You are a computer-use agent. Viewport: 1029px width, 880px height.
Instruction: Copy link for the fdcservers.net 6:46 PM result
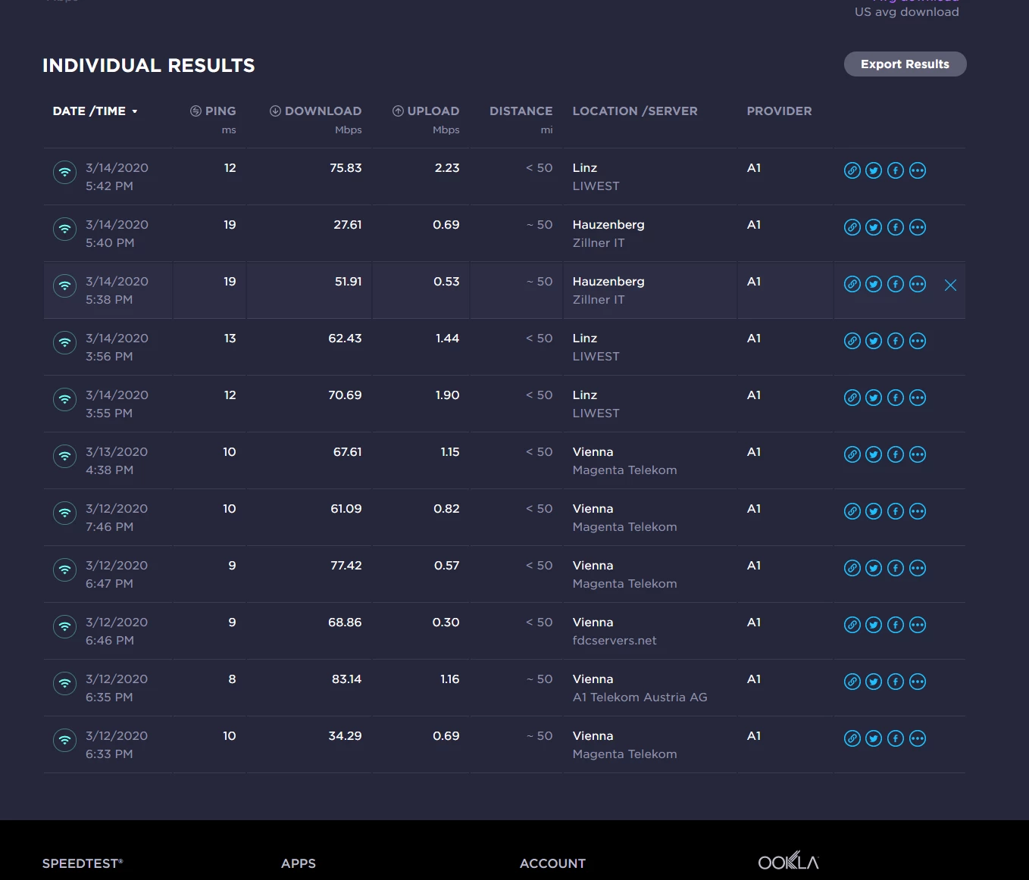pyautogui.click(x=852, y=625)
